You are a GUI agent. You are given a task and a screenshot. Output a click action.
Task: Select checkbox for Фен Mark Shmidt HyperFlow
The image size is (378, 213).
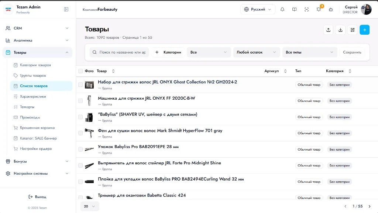point(80,133)
